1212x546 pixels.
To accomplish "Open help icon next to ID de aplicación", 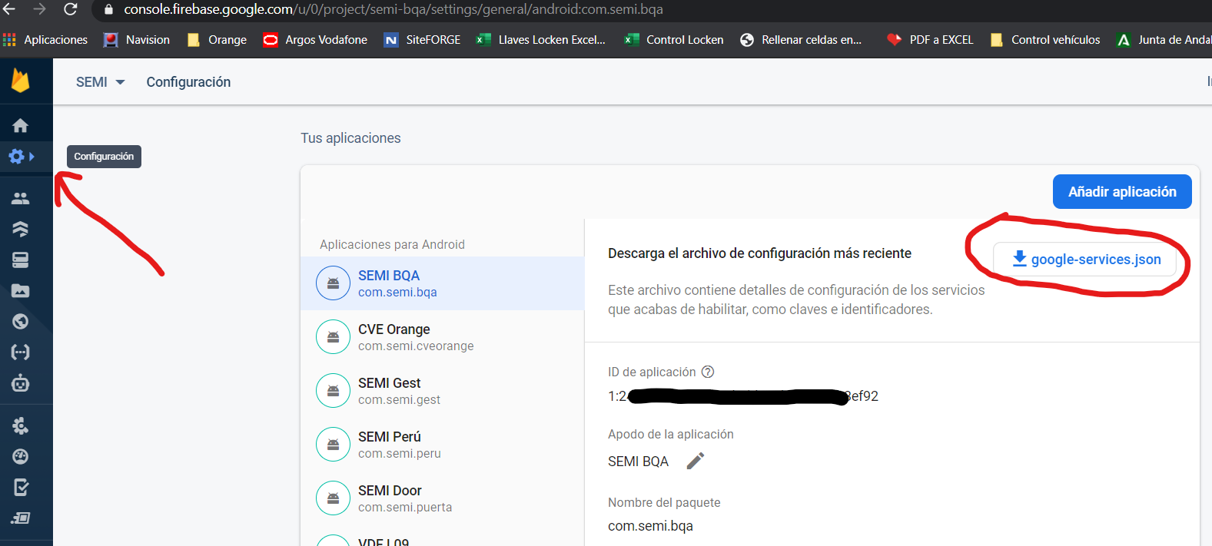I will tap(708, 372).
